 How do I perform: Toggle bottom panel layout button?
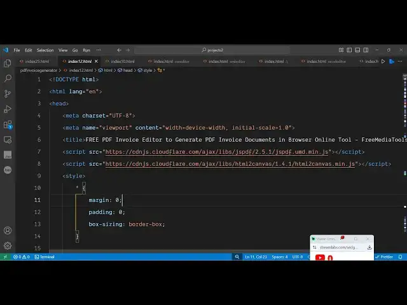click(x=357, y=50)
